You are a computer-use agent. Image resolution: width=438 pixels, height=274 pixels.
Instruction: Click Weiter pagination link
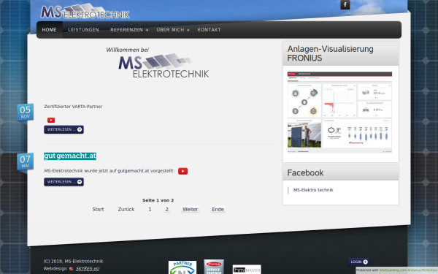click(x=191, y=209)
